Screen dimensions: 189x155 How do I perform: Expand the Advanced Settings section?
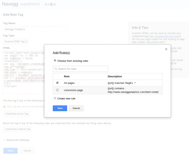tap(17, 140)
